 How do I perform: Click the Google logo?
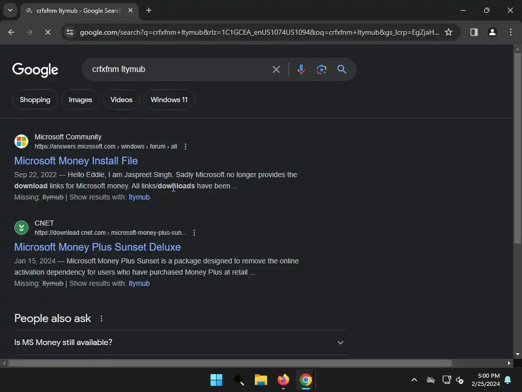pos(35,69)
